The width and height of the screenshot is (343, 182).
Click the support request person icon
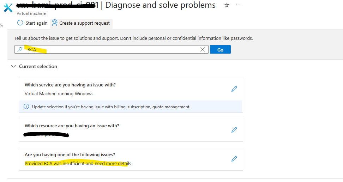click(x=54, y=23)
